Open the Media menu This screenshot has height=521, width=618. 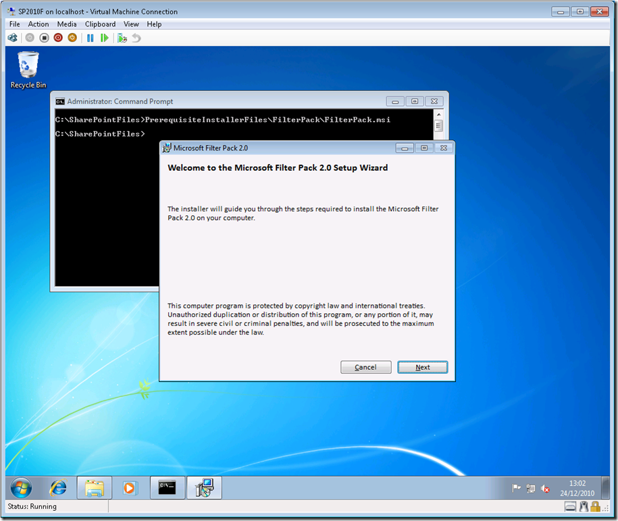click(x=67, y=24)
